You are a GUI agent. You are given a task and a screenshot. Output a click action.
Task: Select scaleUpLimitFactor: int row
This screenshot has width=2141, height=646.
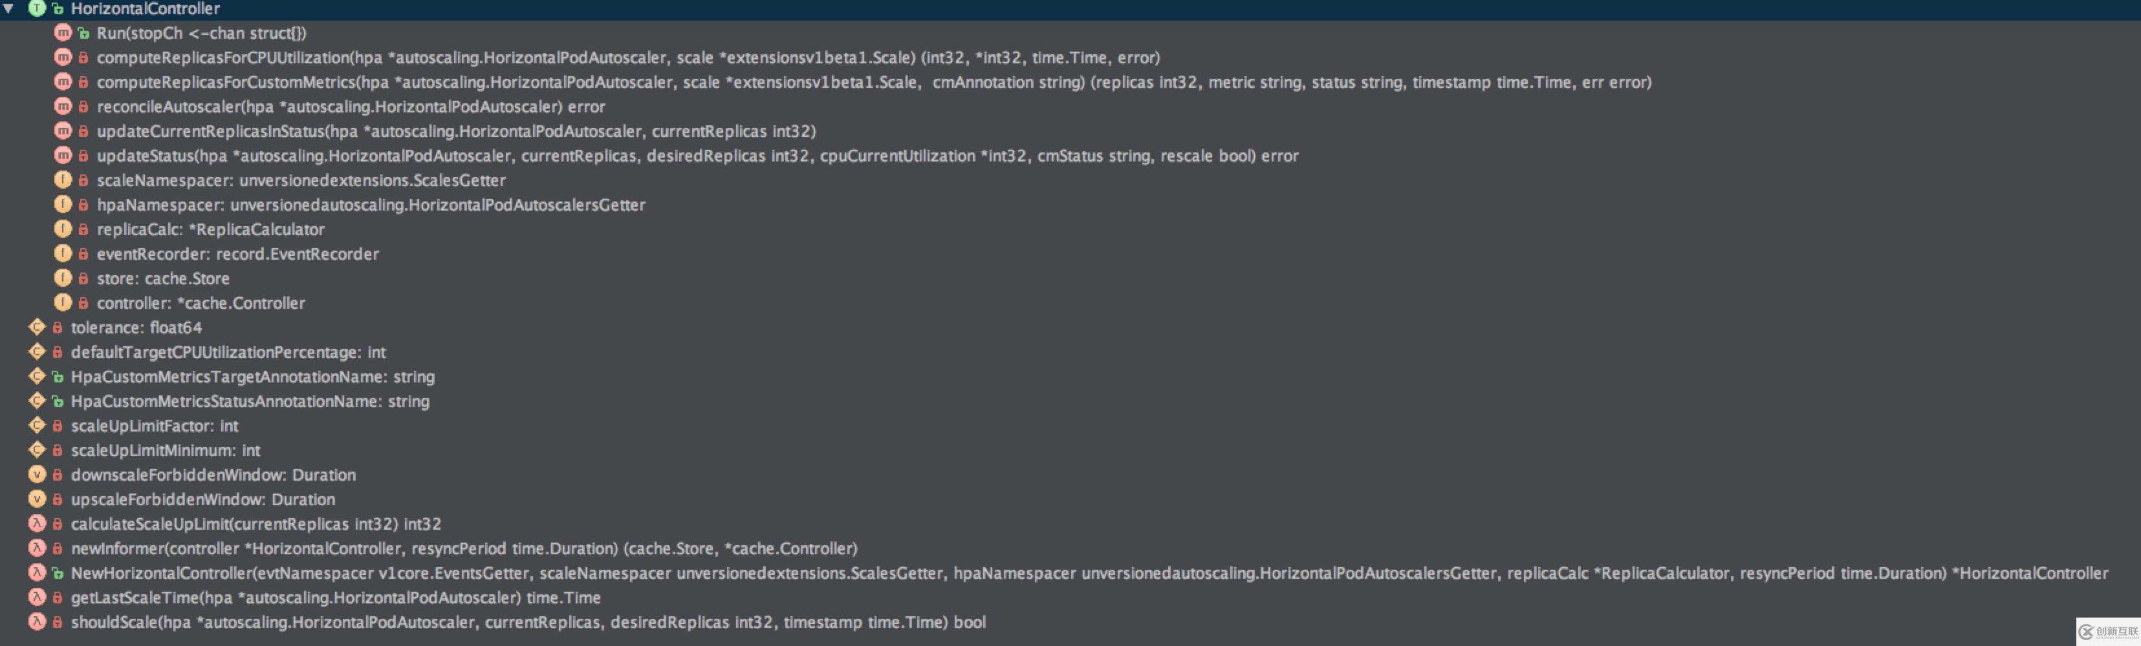click(155, 426)
